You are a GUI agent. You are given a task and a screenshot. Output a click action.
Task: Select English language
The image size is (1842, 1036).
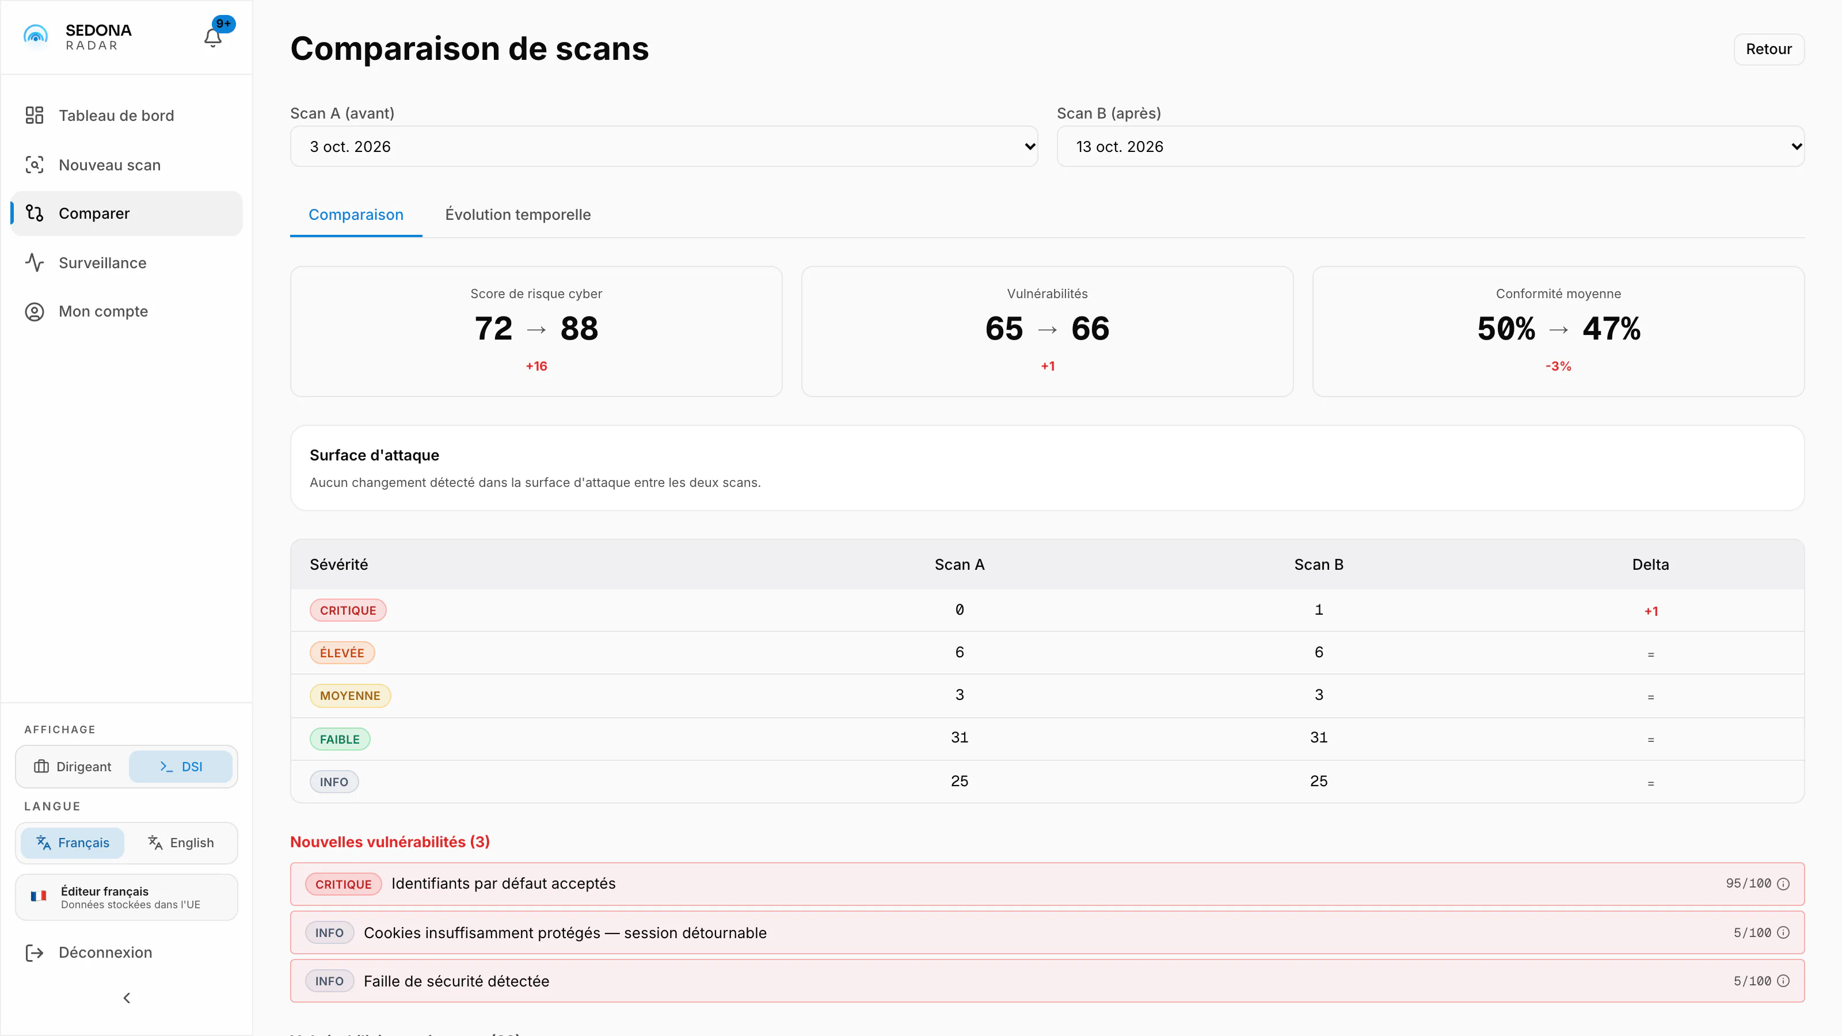pyautogui.click(x=181, y=843)
